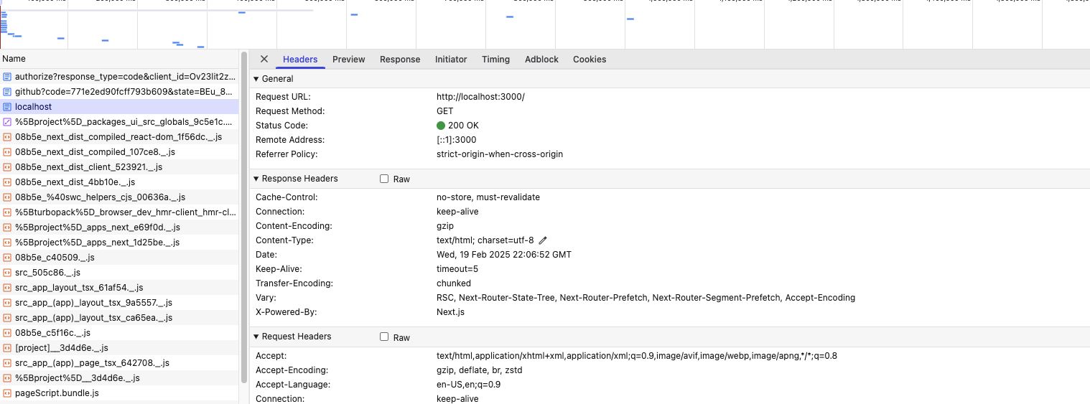
Task: Collapse the Response Headers section
Action: (x=256, y=179)
